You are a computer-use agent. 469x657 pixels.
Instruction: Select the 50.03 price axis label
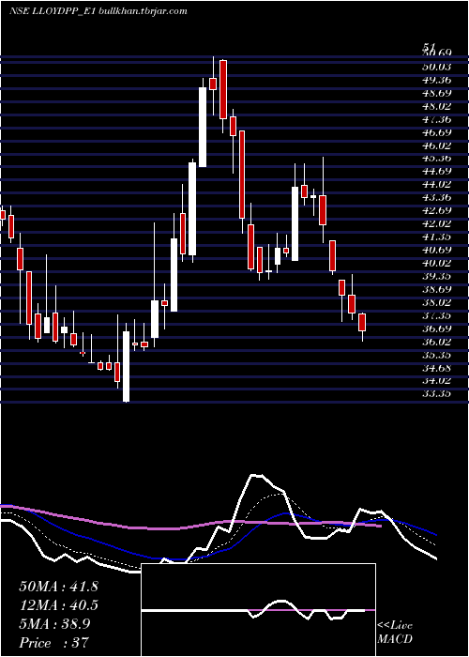437,67
